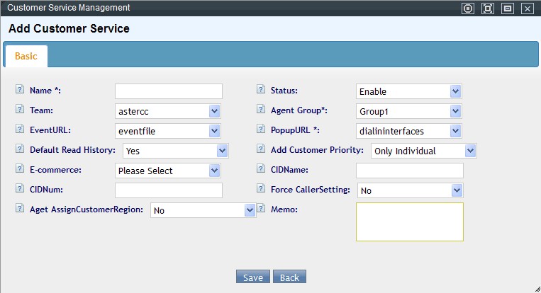Focus the Name text input field
Screen dimensions: 541x293
(168, 91)
